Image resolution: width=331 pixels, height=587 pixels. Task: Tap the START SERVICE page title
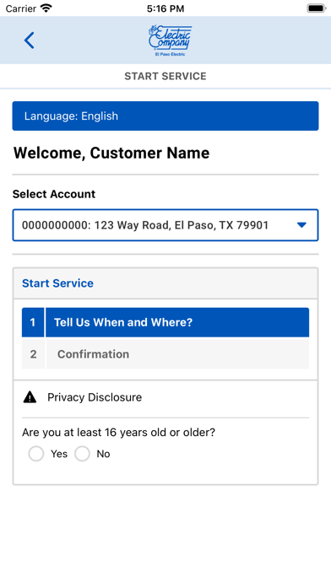[165, 77]
